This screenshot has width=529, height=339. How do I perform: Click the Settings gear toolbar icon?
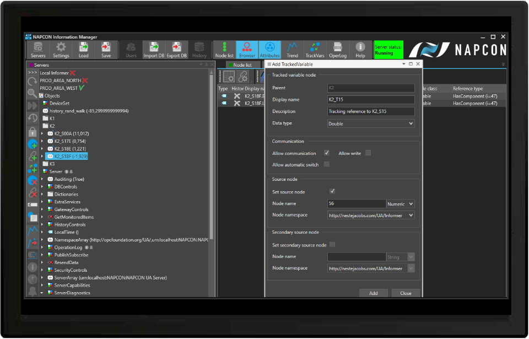tap(61, 50)
